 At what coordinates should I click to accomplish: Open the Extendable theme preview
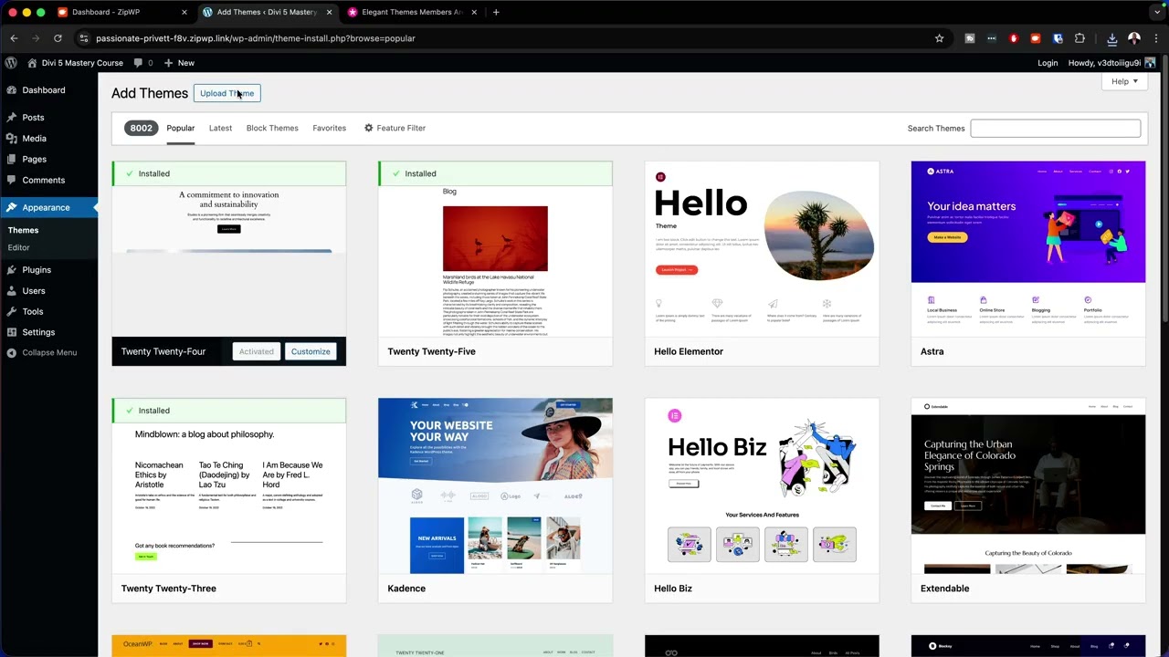1027,486
